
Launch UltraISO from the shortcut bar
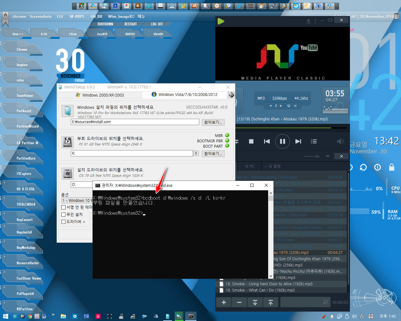coord(158,34)
